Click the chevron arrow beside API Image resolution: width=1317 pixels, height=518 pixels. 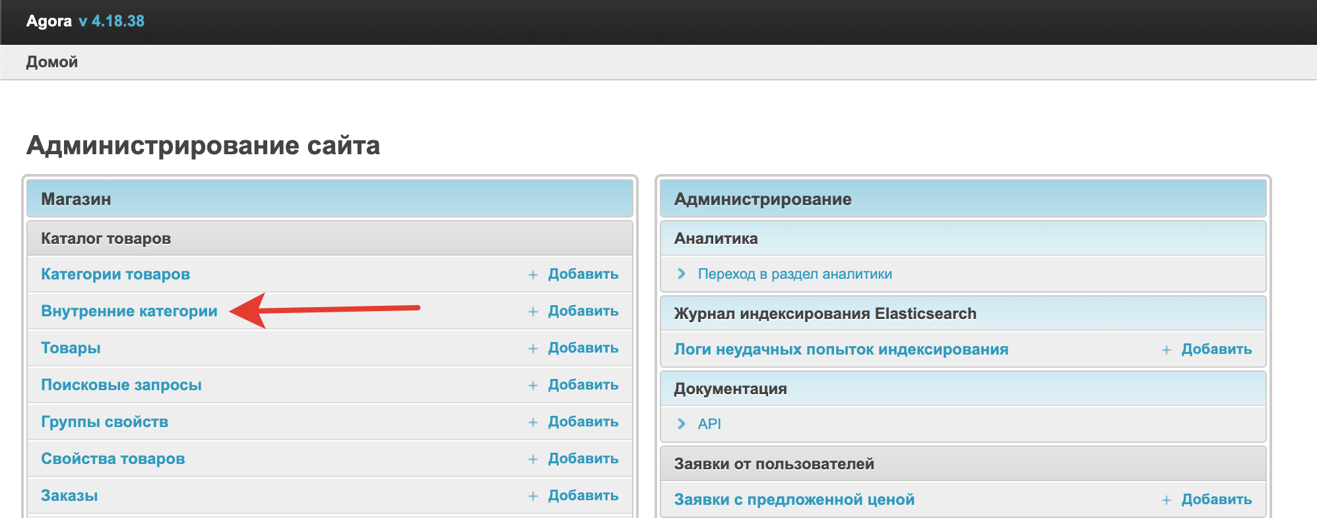click(682, 424)
